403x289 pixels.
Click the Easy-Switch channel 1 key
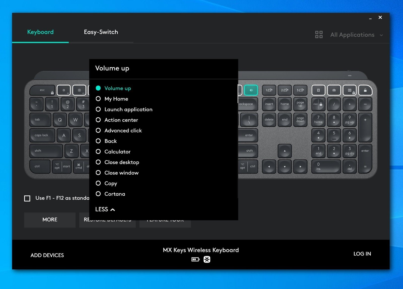coord(269,90)
